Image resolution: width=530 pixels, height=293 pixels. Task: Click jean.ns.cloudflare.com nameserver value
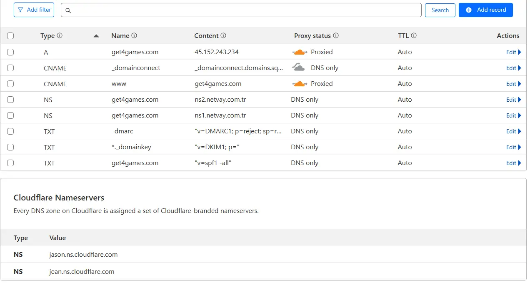(82, 271)
